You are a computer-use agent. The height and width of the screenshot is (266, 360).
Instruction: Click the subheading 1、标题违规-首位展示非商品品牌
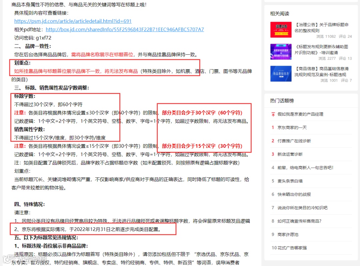(x=51, y=246)
